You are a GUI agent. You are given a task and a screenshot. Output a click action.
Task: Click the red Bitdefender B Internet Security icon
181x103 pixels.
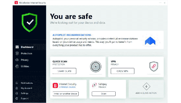click(55, 85)
